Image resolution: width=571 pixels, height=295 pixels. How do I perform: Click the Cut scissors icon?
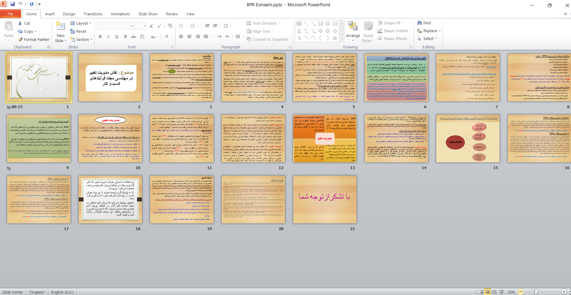(x=20, y=23)
